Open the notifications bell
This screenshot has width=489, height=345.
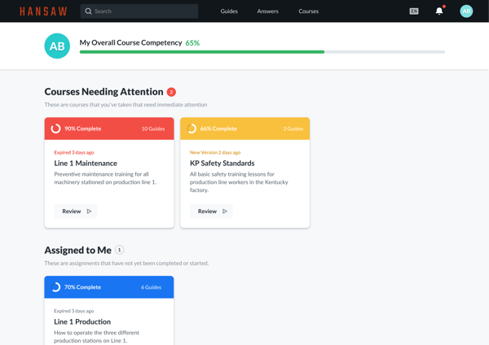pyautogui.click(x=439, y=11)
